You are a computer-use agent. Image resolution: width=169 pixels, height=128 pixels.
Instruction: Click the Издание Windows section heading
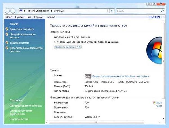[60, 32]
